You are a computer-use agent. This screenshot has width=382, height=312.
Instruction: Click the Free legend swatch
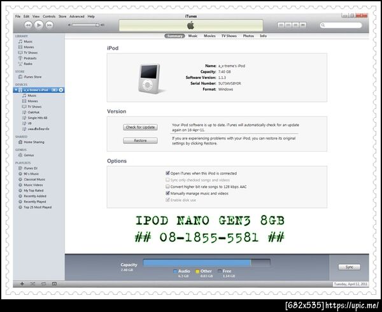pos(220,271)
